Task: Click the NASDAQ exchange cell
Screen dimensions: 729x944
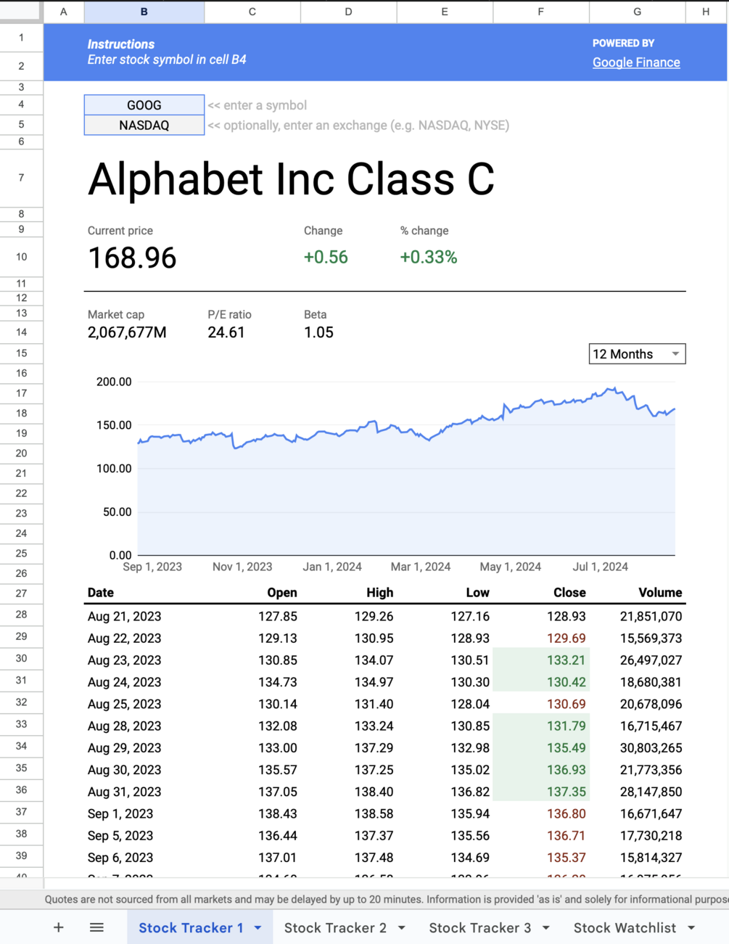Action: (144, 126)
